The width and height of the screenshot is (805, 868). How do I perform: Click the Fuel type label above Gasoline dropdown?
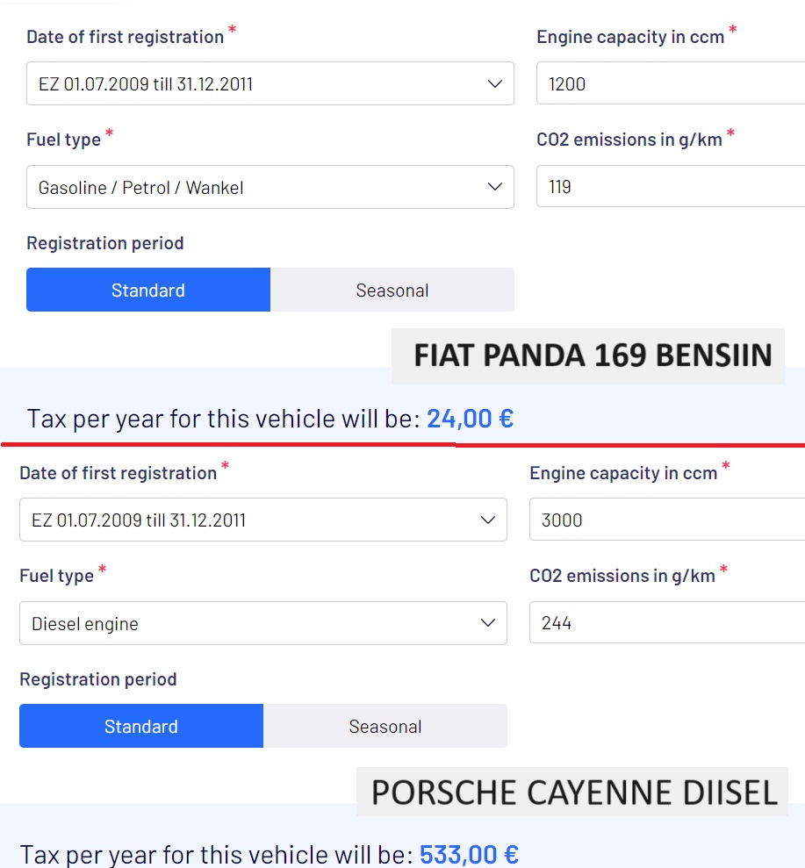[64, 140]
